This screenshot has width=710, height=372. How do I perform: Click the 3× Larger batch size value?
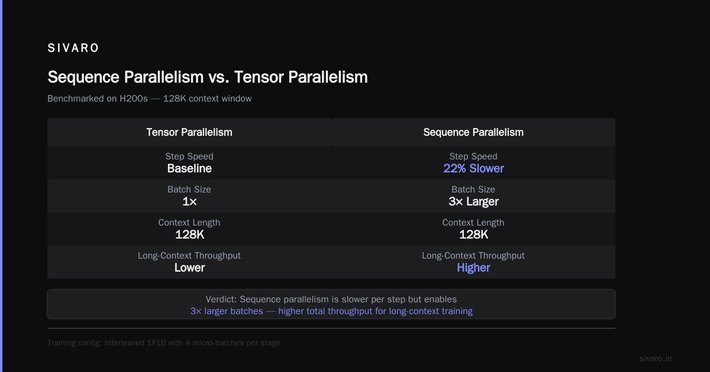473,202
